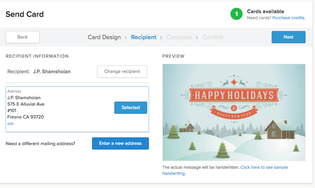Image resolution: width=315 pixels, height=188 pixels.
Task: Toggle the Selected address button
Action: point(131,108)
